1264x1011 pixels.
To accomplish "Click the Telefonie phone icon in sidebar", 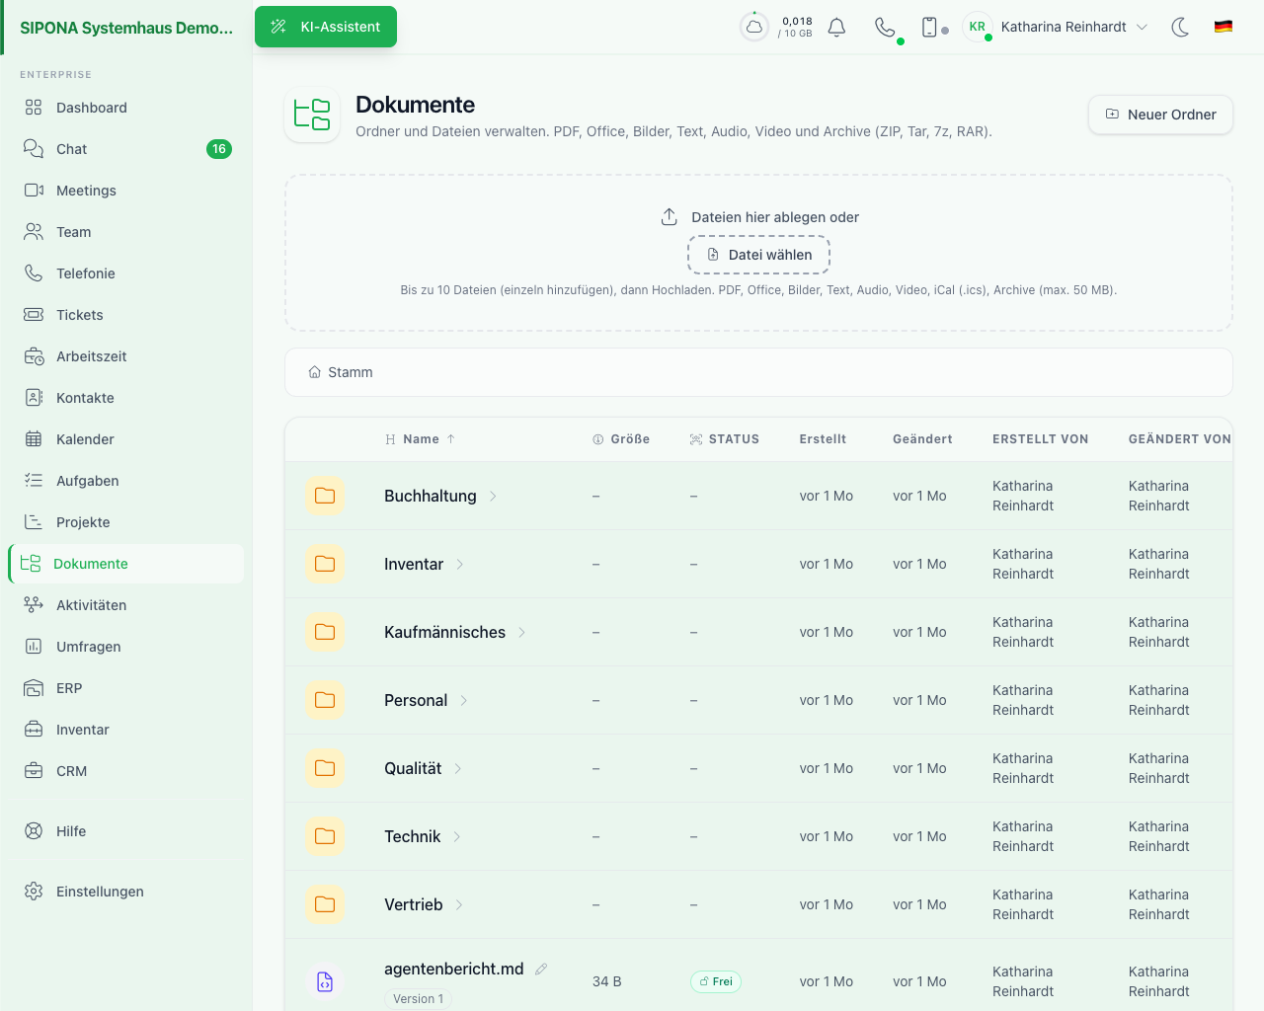I will tap(34, 273).
